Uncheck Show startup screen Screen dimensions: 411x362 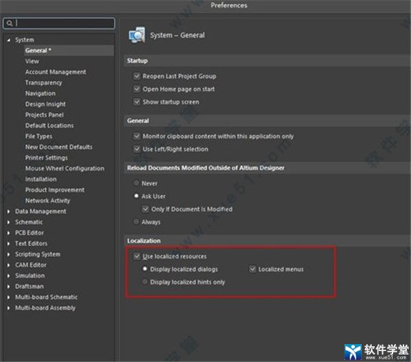pos(137,101)
